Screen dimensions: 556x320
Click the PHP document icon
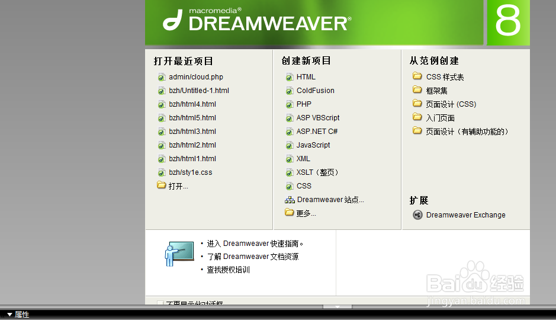pos(290,104)
